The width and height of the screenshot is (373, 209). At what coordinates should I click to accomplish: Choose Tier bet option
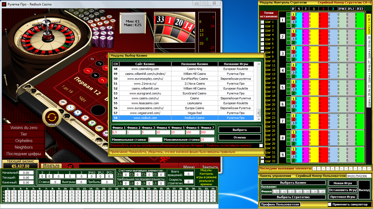click(x=24, y=134)
